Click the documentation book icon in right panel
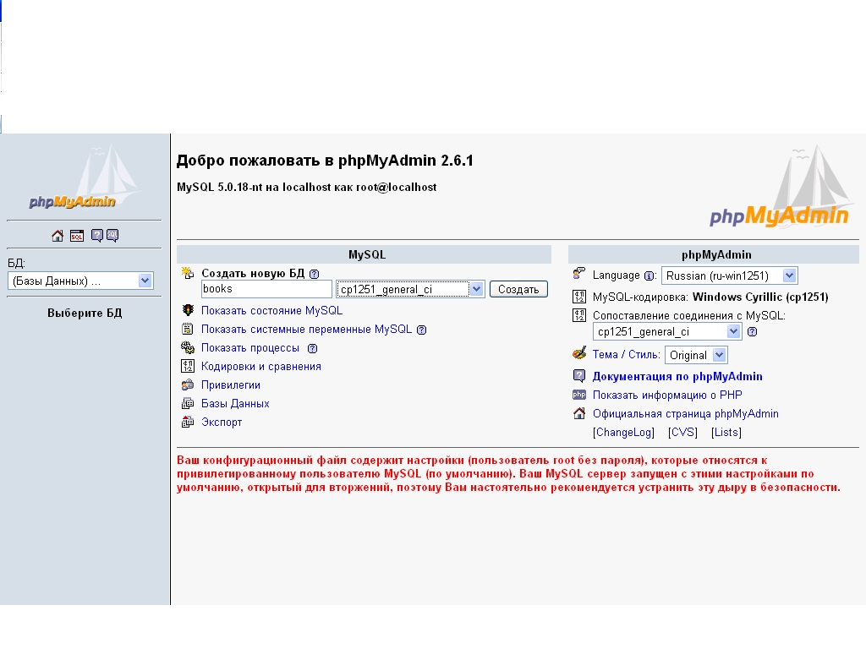The height and width of the screenshot is (649, 866). (x=578, y=376)
